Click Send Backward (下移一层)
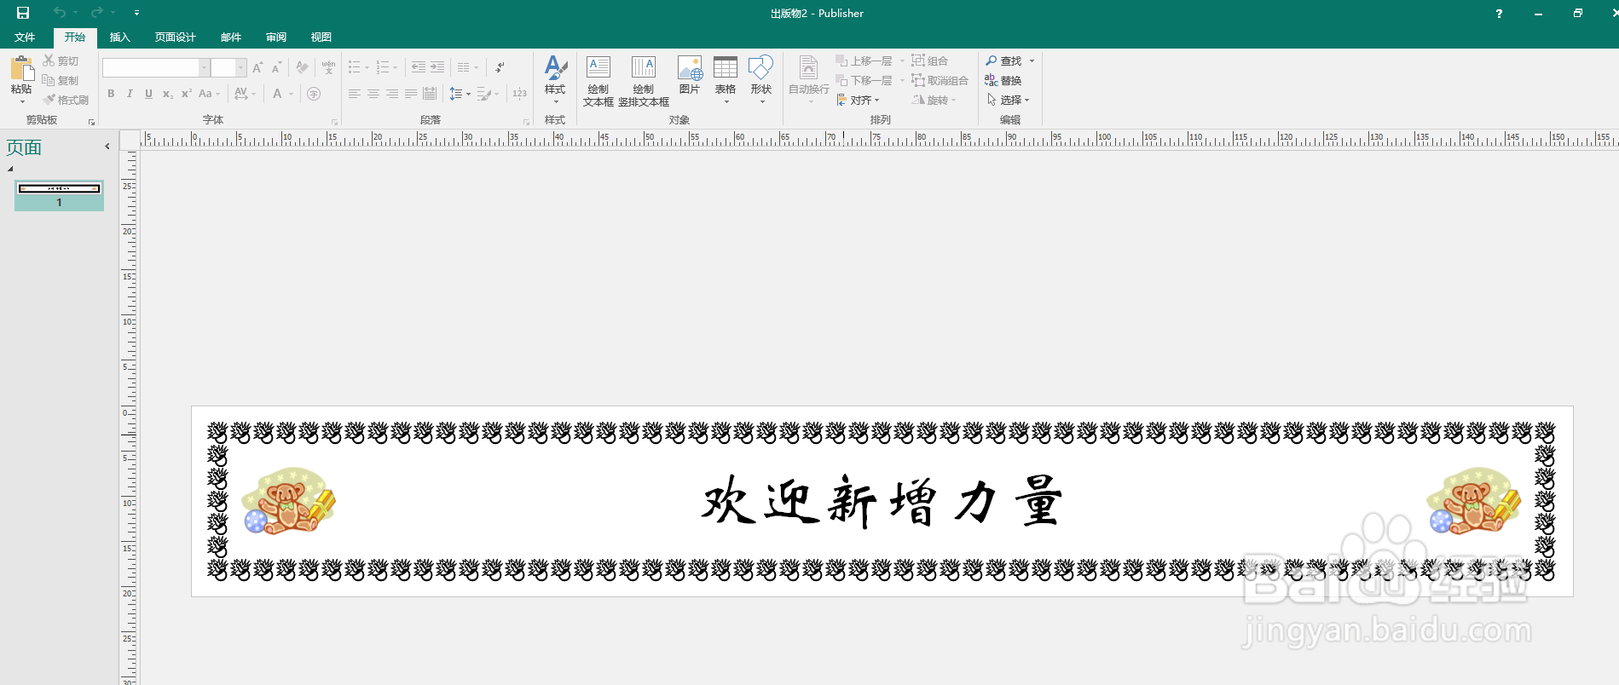1619x685 pixels. pos(864,80)
